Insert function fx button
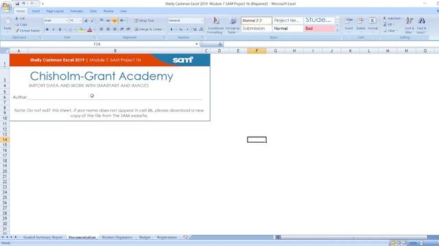 [220, 44]
